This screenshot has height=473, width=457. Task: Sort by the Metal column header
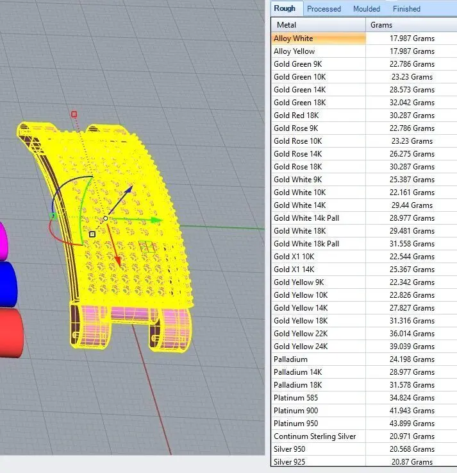coord(319,25)
